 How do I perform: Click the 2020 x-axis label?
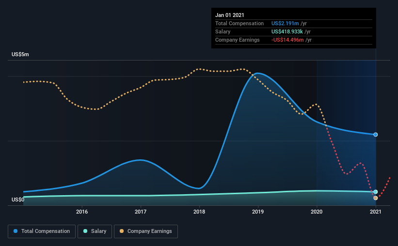pos(317,212)
